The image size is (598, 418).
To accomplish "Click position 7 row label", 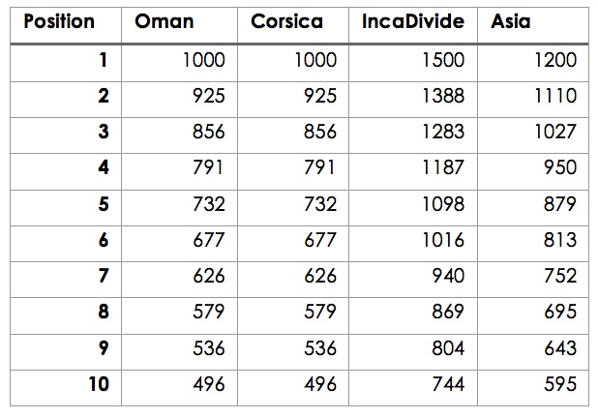I will point(104,276).
